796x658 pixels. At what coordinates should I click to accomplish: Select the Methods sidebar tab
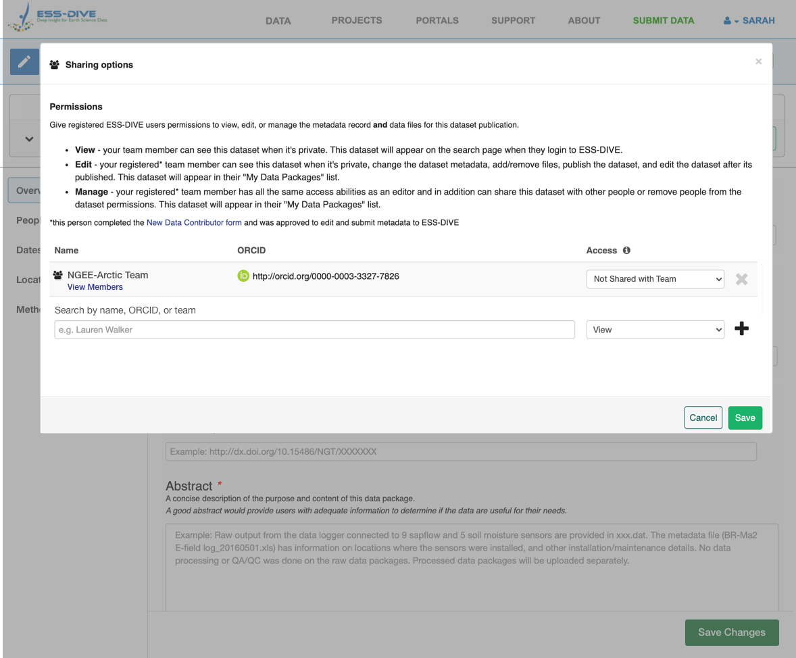pos(28,309)
